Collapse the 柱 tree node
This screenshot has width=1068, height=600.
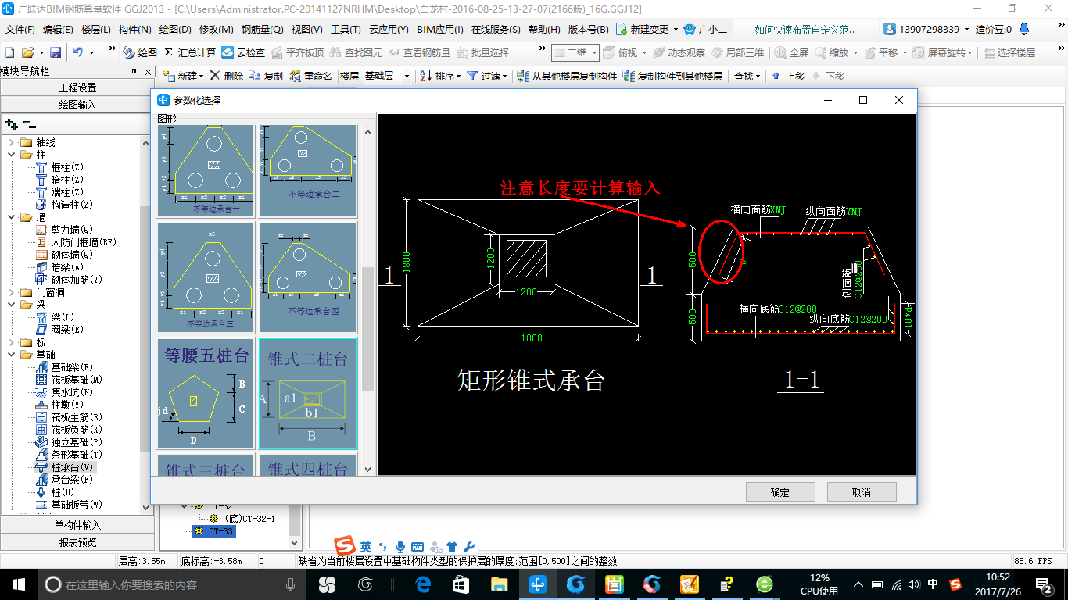pos(12,155)
